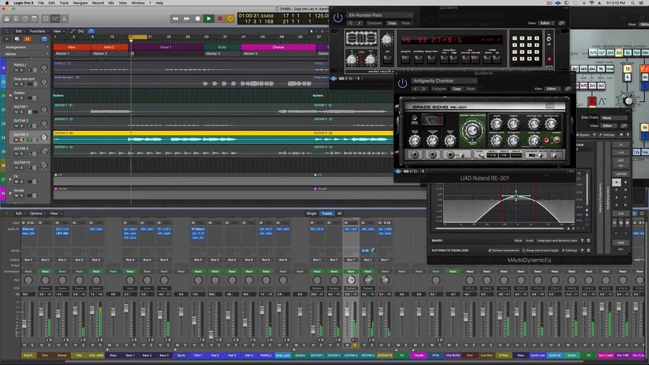Open the Record menu
Viewport: 649px width, 365px height.
97,3
